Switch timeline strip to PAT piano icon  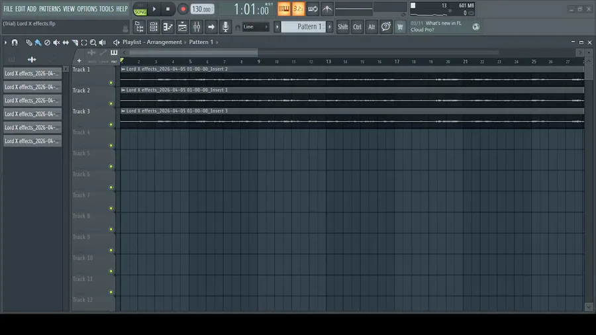114,53
